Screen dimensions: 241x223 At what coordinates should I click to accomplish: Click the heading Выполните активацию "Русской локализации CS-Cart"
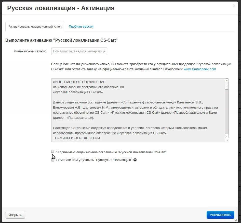point(61,40)
